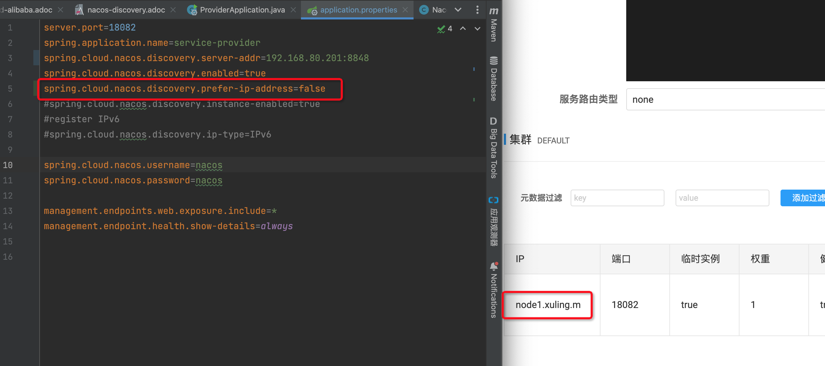Click the spring.application.name=service-provider line
825x366 pixels.
pos(152,43)
